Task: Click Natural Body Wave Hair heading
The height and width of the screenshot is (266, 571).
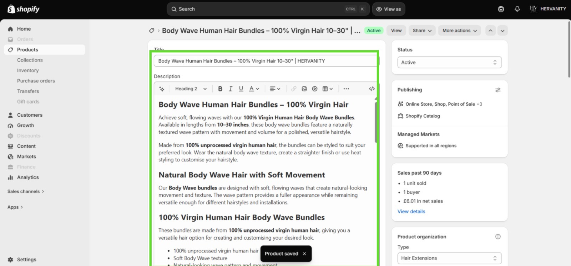Action: tap(242, 175)
